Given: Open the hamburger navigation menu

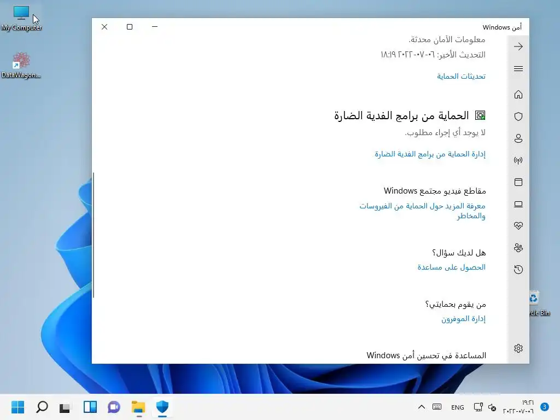Looking at the screenshot, I should (518, 68).
